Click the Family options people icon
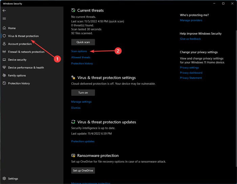 4,75
